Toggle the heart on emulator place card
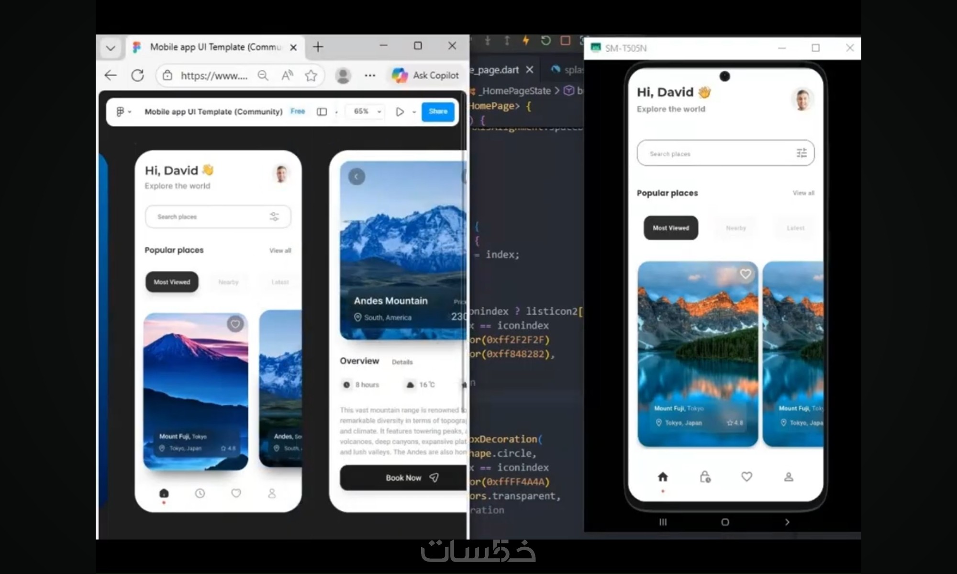 (745, 274)
